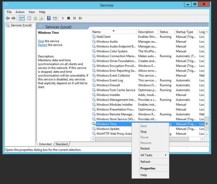Click the vertical scrollbar up arrow
The height and width of the screenshot is (184, 217).
click(x=207, y=32)
